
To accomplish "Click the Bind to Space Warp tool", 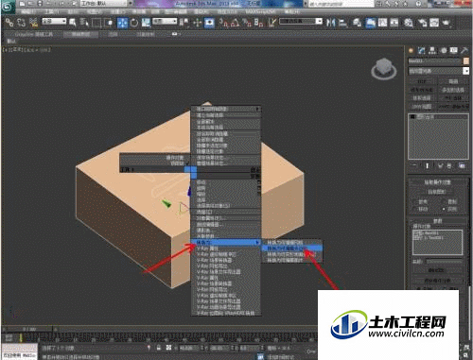I will point(33,23).
